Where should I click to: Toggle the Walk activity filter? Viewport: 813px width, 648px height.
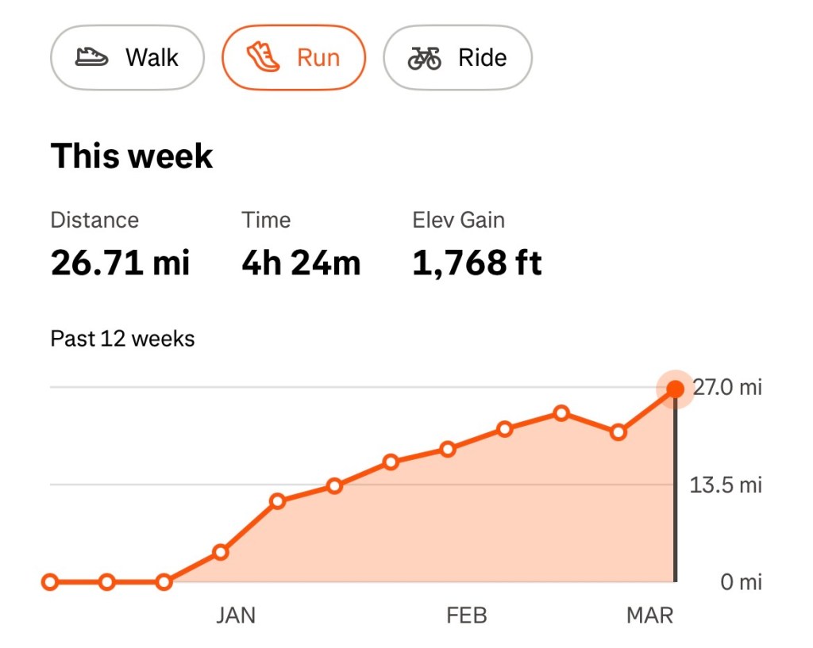click(x=126, y=56)
